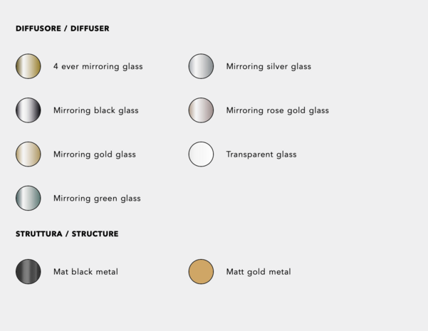Image resolution: width=428 pixels, height=331 pixels.
Task: Click the "Mirroring rose gold glass" label
Action: click(x=277, y=110)
